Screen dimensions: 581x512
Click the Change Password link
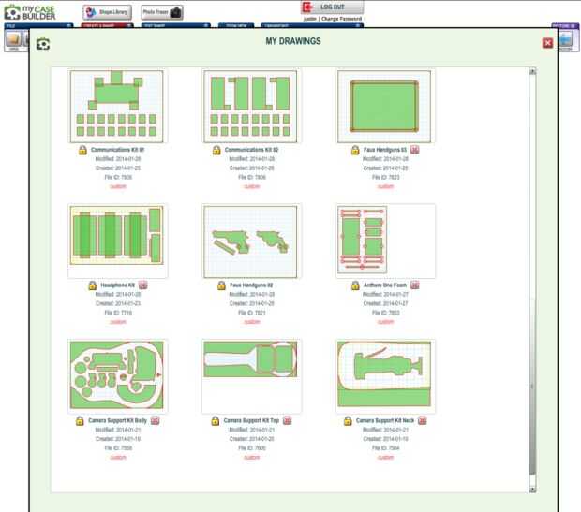click(x=342, y=19)
